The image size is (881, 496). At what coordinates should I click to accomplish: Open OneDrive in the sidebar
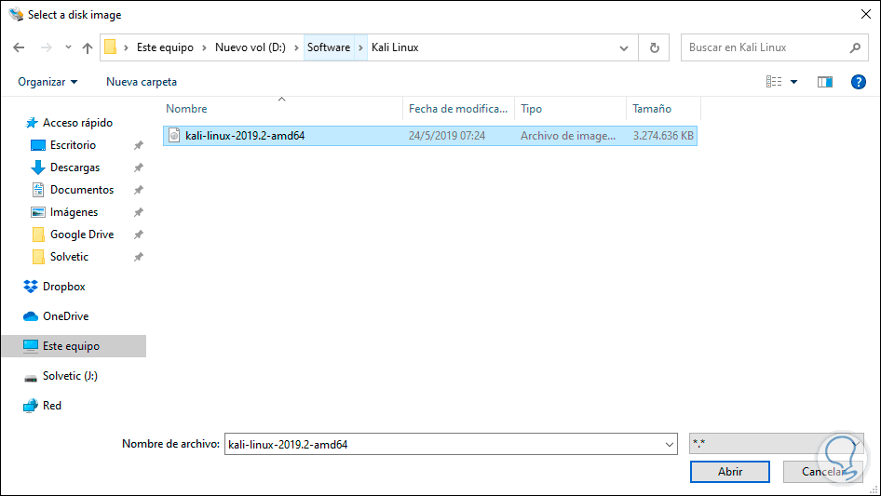64,316
